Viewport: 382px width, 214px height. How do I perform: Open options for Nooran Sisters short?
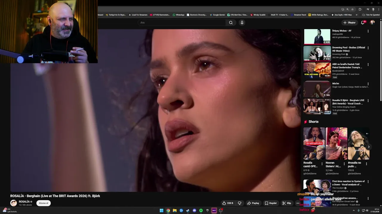[x=344, y=164]
